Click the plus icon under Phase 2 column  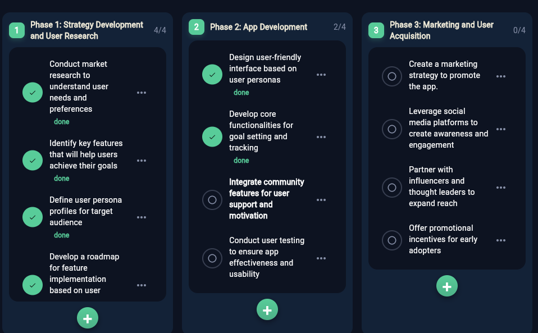click(267, 309)
